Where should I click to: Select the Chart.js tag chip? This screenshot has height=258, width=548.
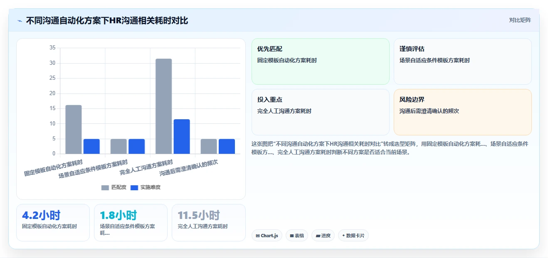(267, 236)
